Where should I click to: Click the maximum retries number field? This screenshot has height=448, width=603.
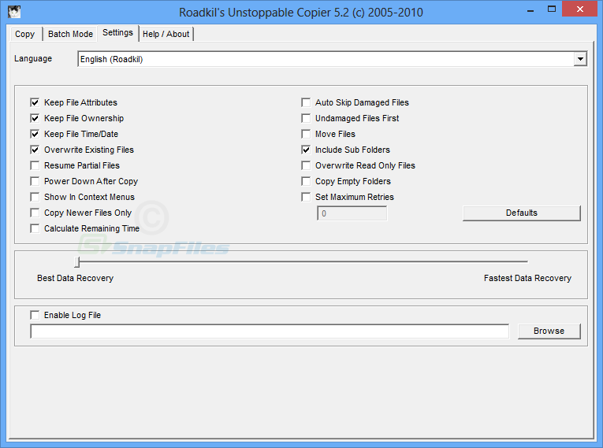[352, 213]
